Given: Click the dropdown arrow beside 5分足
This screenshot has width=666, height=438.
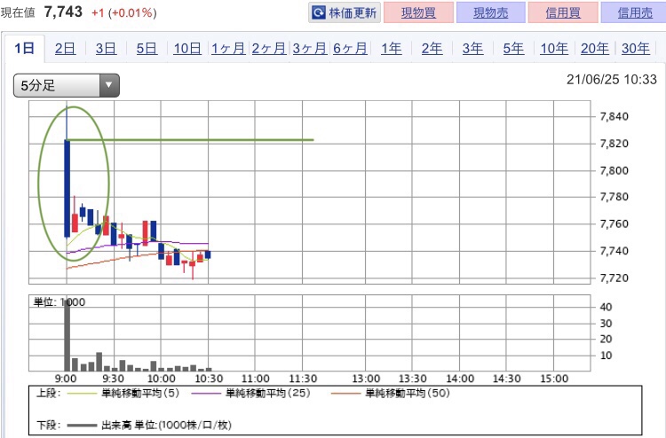Looking at the screenshot, I should pyautogui.click(x=109, y=85).
